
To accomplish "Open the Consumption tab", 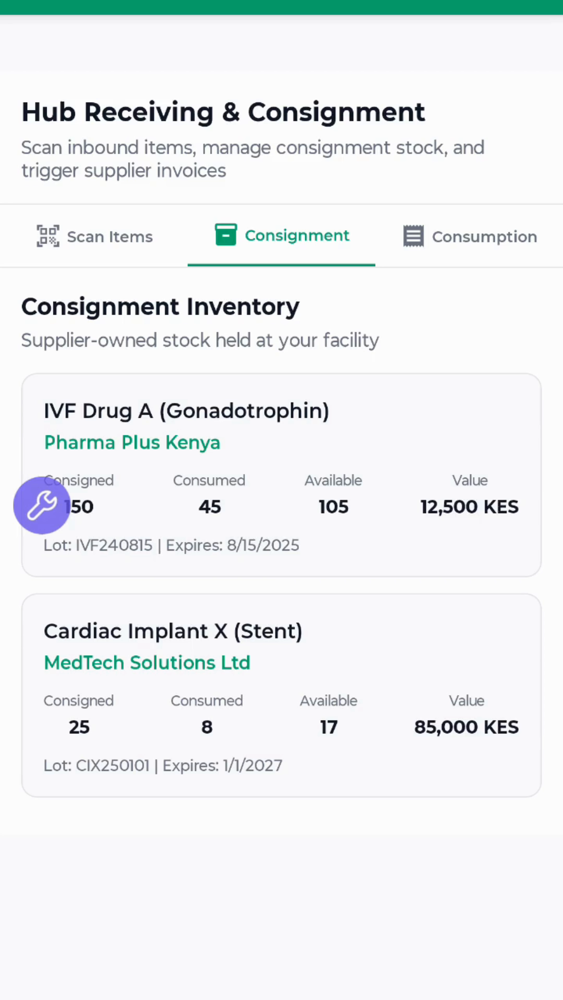I will pos(484,237).
